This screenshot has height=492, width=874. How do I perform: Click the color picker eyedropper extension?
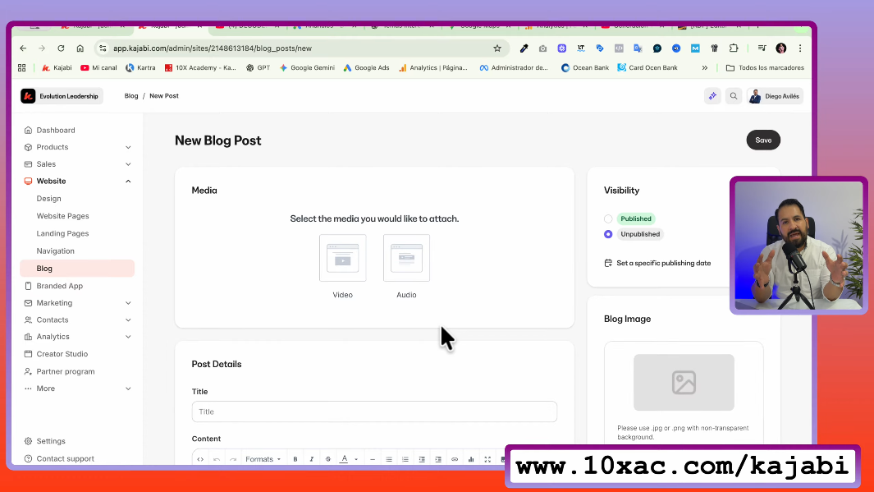click(524, 48)
